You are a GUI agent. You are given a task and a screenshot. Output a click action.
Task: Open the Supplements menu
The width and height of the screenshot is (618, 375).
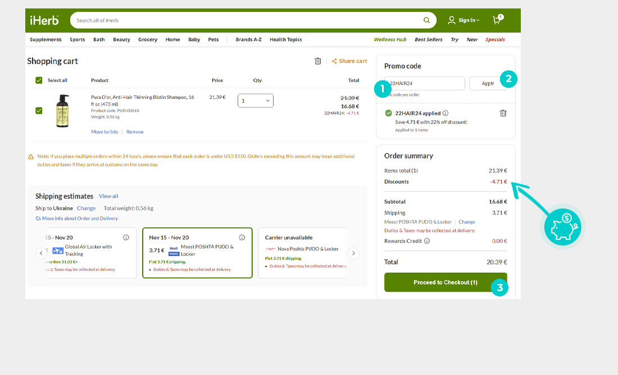(x=46, y=39)
